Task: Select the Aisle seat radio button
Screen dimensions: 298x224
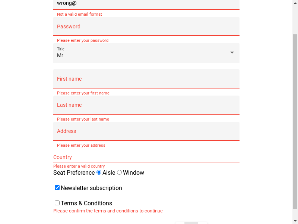Action: pyautogui.click(x=99, y=172)
